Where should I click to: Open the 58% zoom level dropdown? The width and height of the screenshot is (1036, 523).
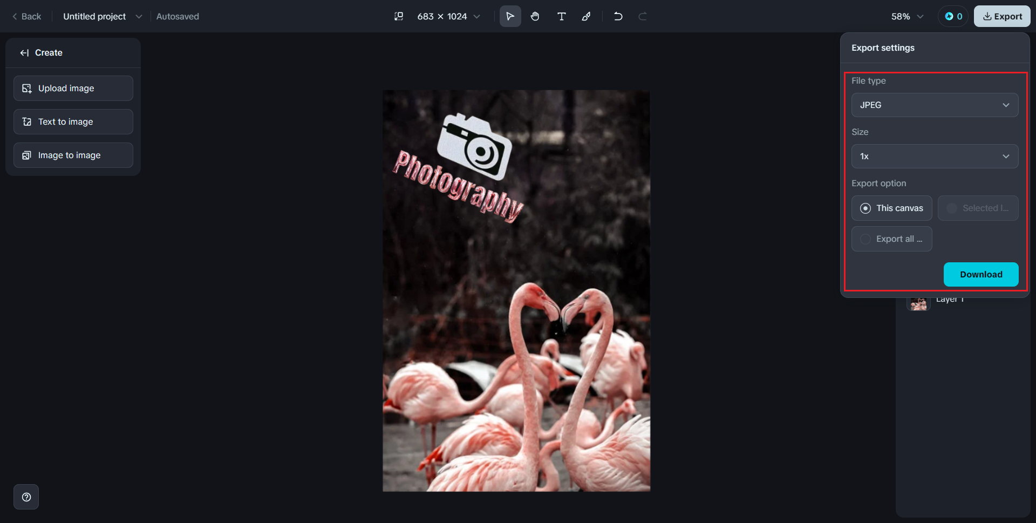908,16
